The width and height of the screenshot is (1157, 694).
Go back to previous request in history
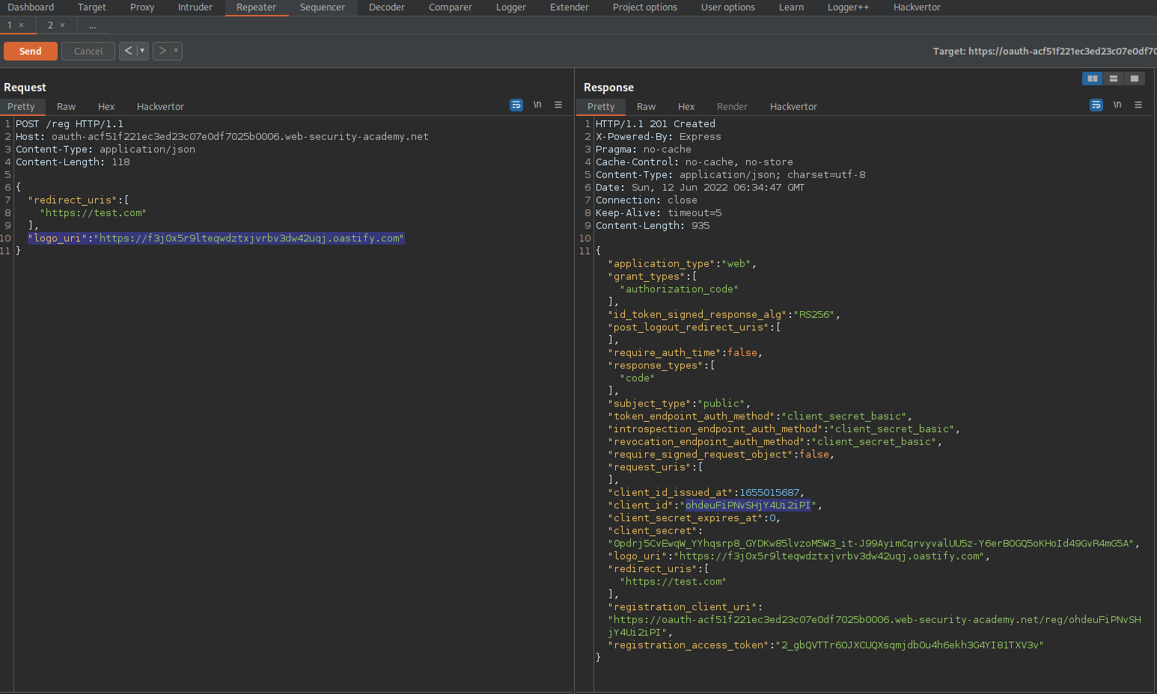pyautogui.click(x=128, y=51)
